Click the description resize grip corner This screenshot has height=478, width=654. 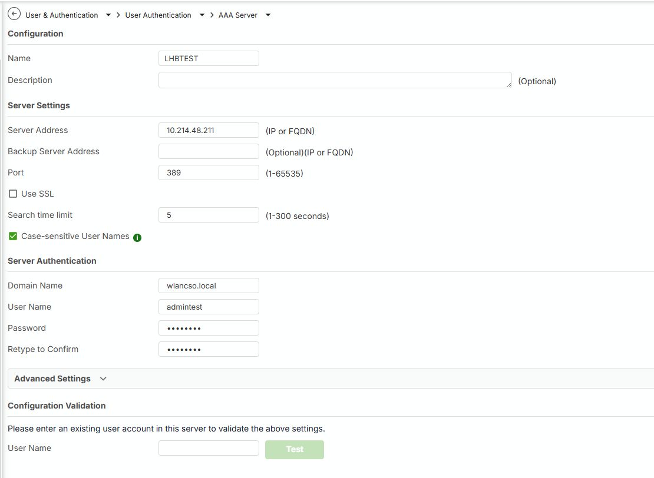[508, 85]
